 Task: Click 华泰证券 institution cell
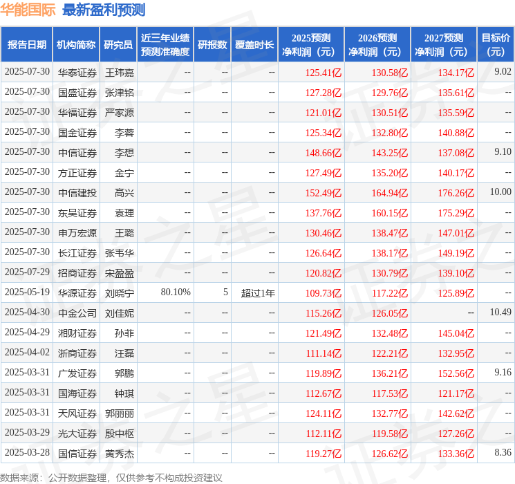click(77, 73)
